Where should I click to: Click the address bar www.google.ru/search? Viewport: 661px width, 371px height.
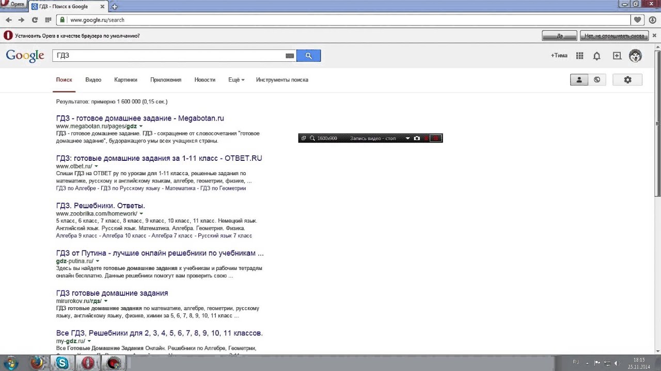click(x=343, y=20)
